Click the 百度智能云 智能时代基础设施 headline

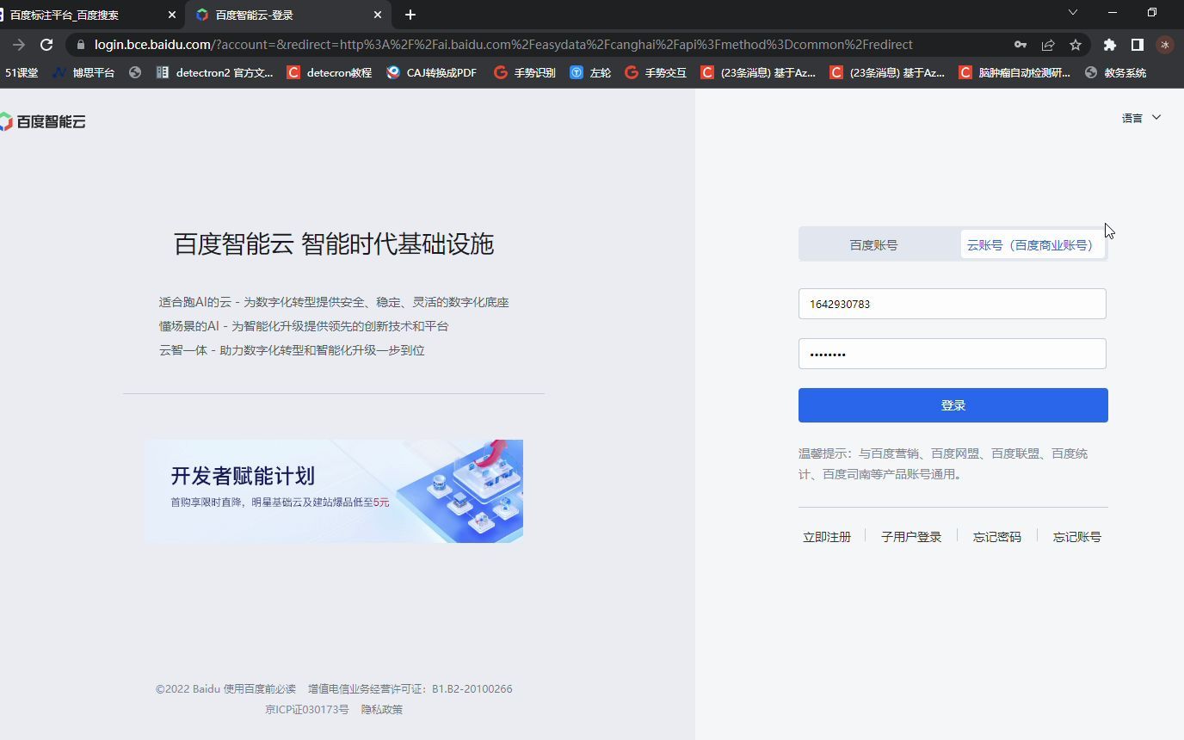pyautogui.click(x=334, y=244)
